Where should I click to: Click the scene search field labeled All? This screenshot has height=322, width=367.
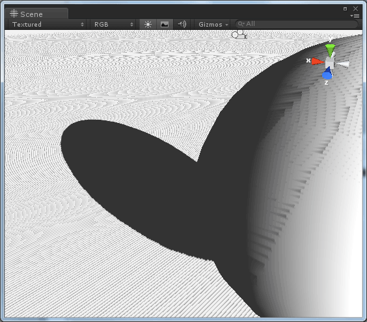click(x=297, y=24)
